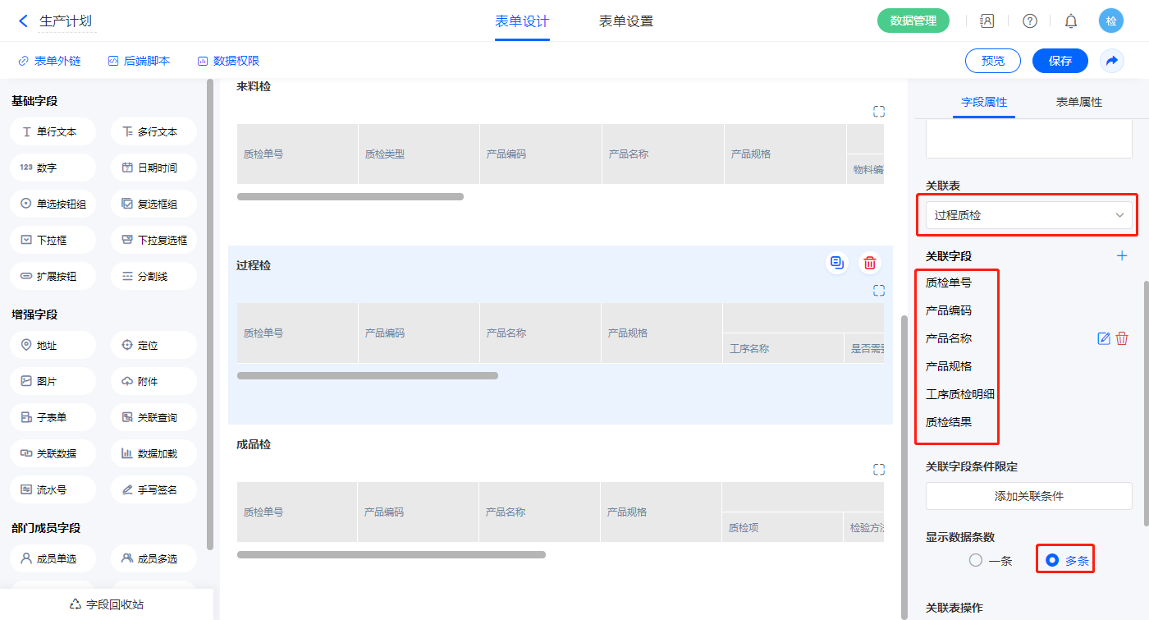Image resolution: width=1149 pixels, height=620 pixels.
Task: Click the share arrow icon next to 保存
Action: (x=1112, y=61)
